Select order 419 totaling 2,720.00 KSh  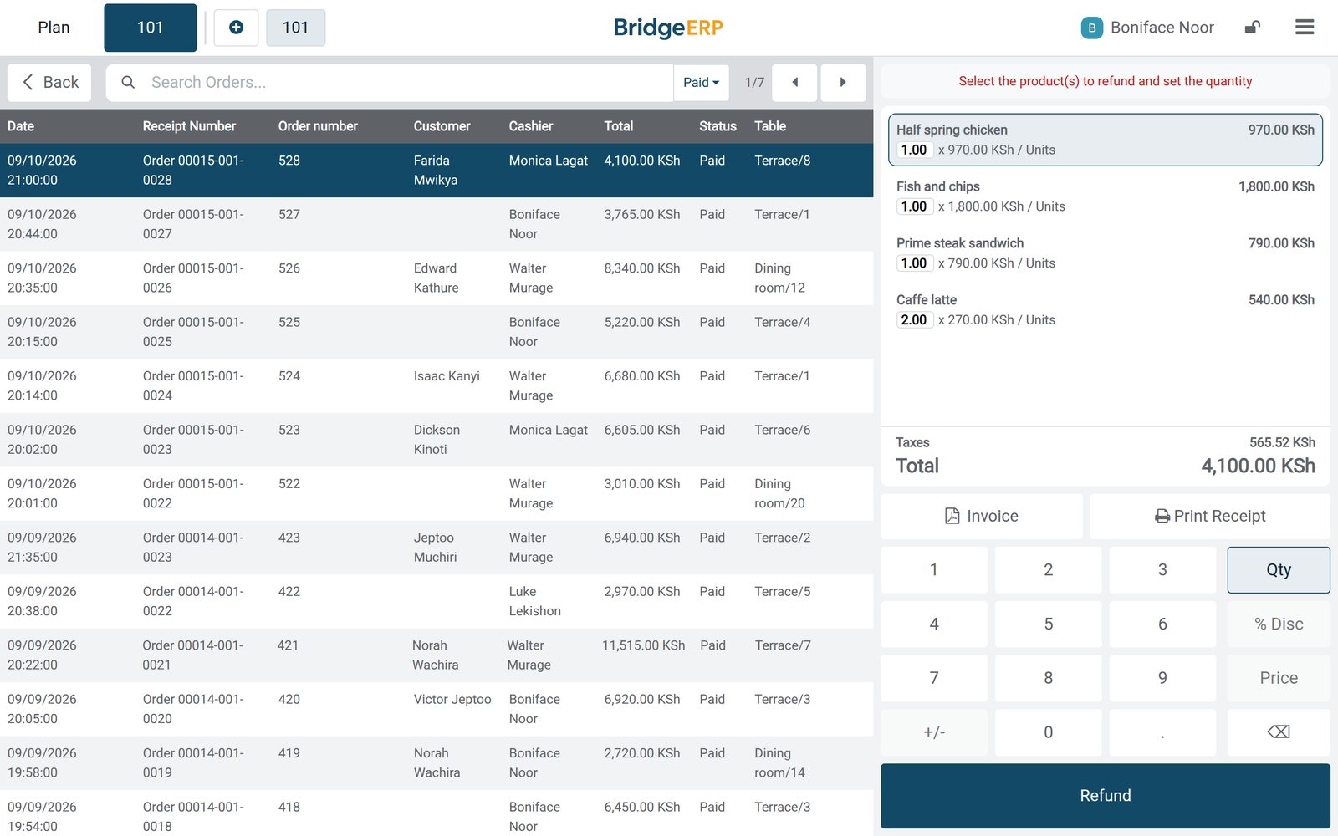pyautogui.click(x=437, y=763)
